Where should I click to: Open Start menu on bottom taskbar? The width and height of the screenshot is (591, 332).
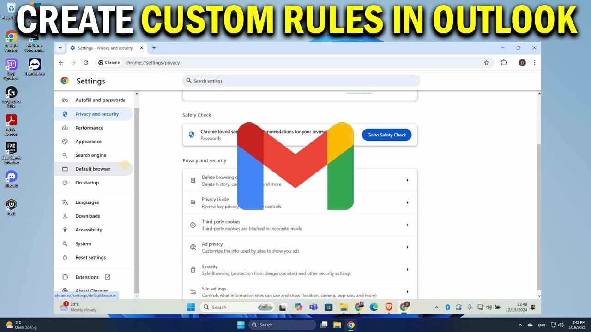pos(241,325)
